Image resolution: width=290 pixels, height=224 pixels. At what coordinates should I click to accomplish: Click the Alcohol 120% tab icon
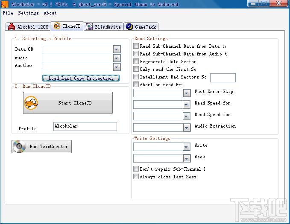[x=12, y=26]
